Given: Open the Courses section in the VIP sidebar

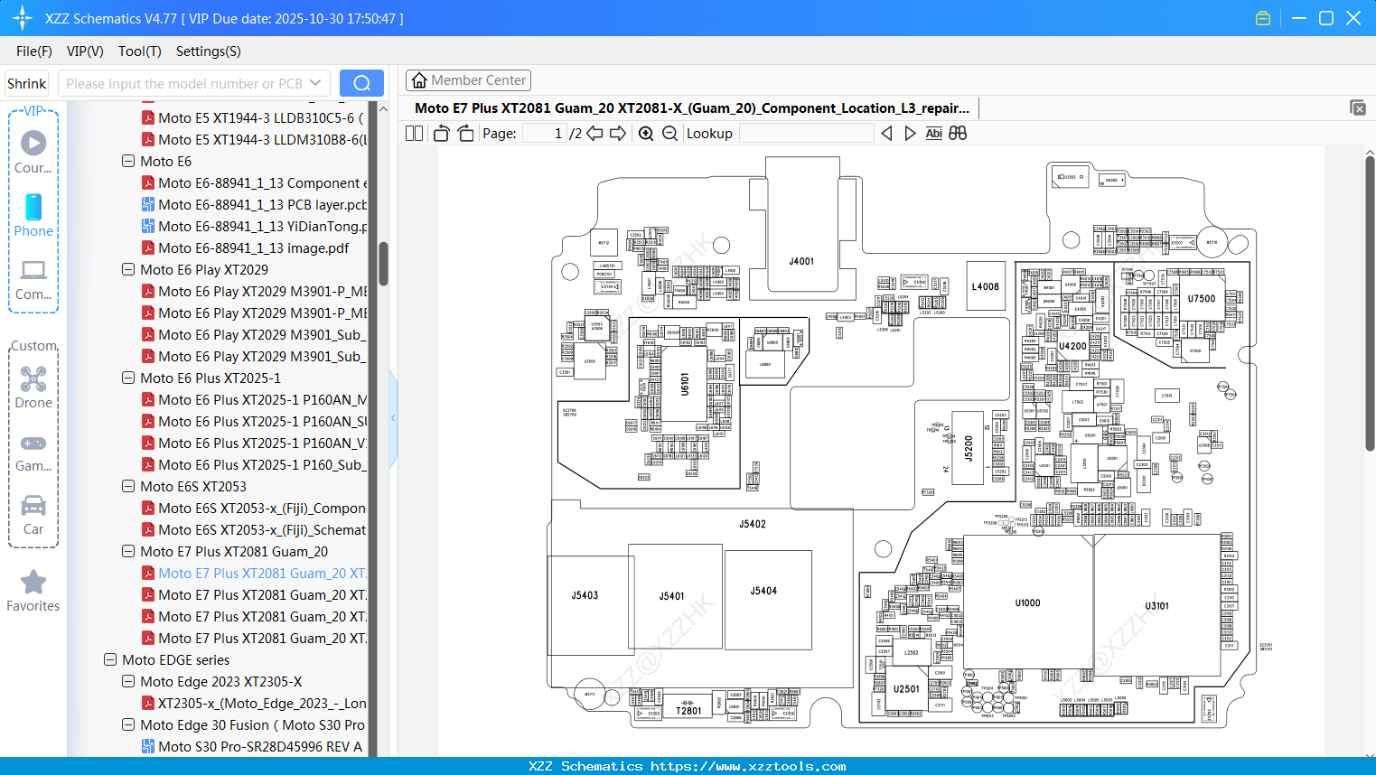Looking at the screenshot, I should pyautogui.click(x=33, y=153).
